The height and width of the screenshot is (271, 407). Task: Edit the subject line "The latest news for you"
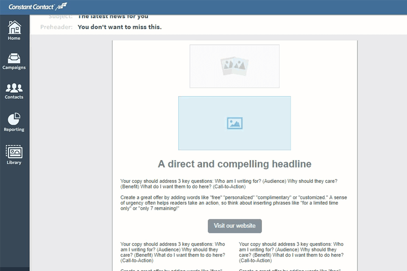(x=112, y=16)
